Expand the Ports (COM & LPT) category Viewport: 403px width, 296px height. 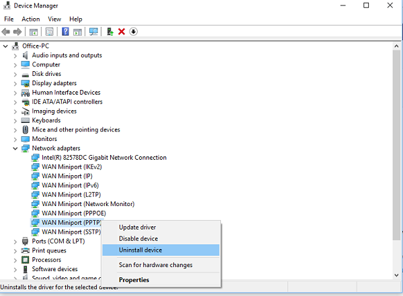pyautogui.click(x=15, y=242)
